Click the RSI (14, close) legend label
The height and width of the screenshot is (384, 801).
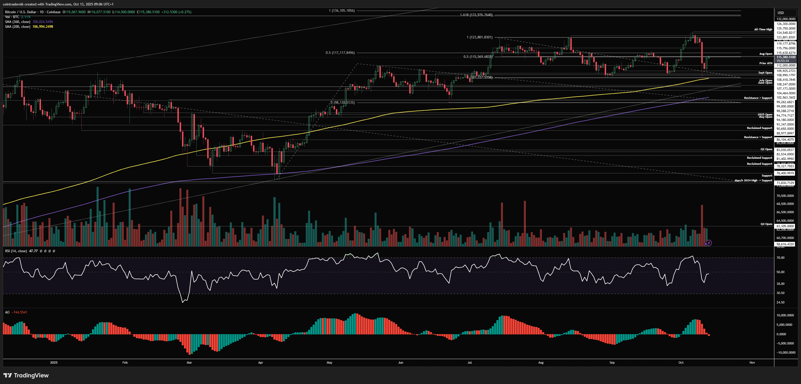(16, 251)
